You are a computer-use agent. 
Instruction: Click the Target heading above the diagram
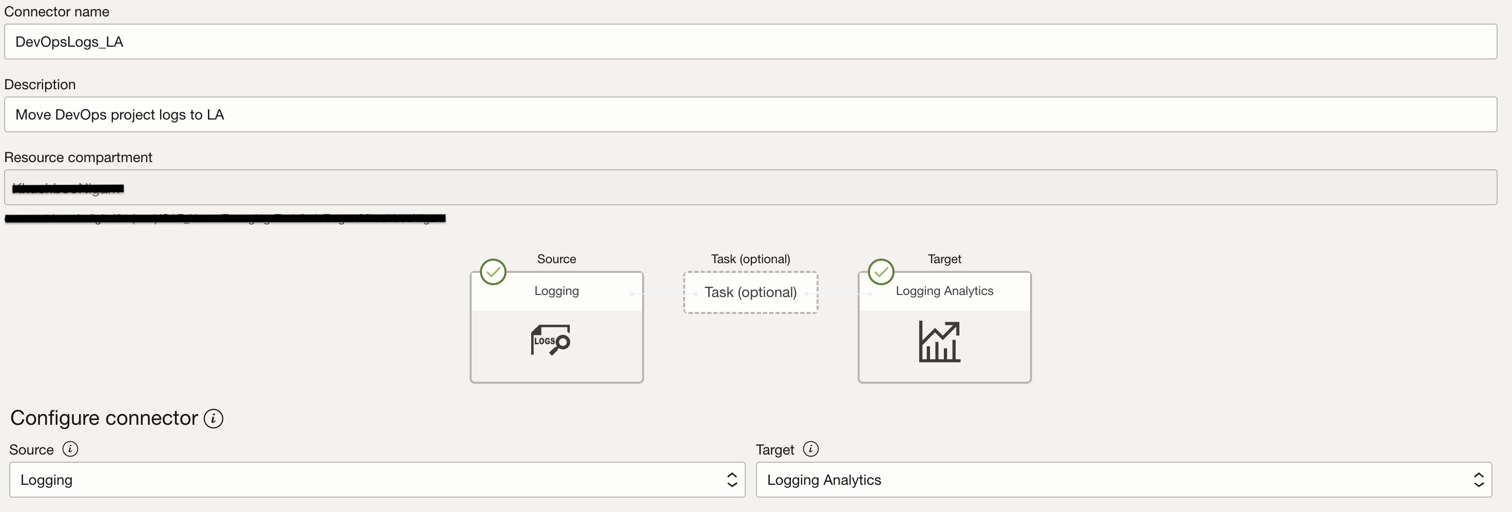[x=944, y=259]
